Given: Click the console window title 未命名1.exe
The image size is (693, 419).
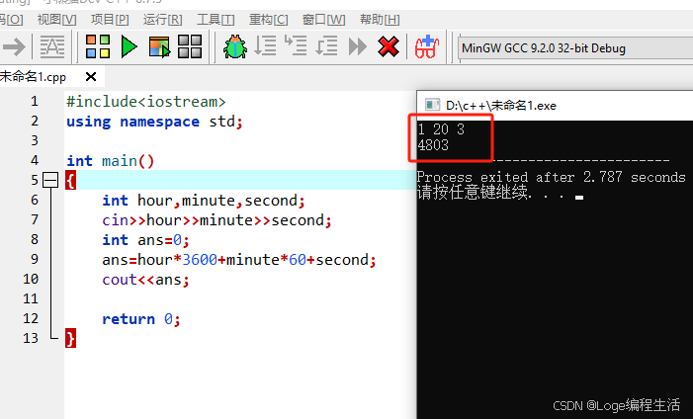Looking at the screenshot, I should point(501,106).
